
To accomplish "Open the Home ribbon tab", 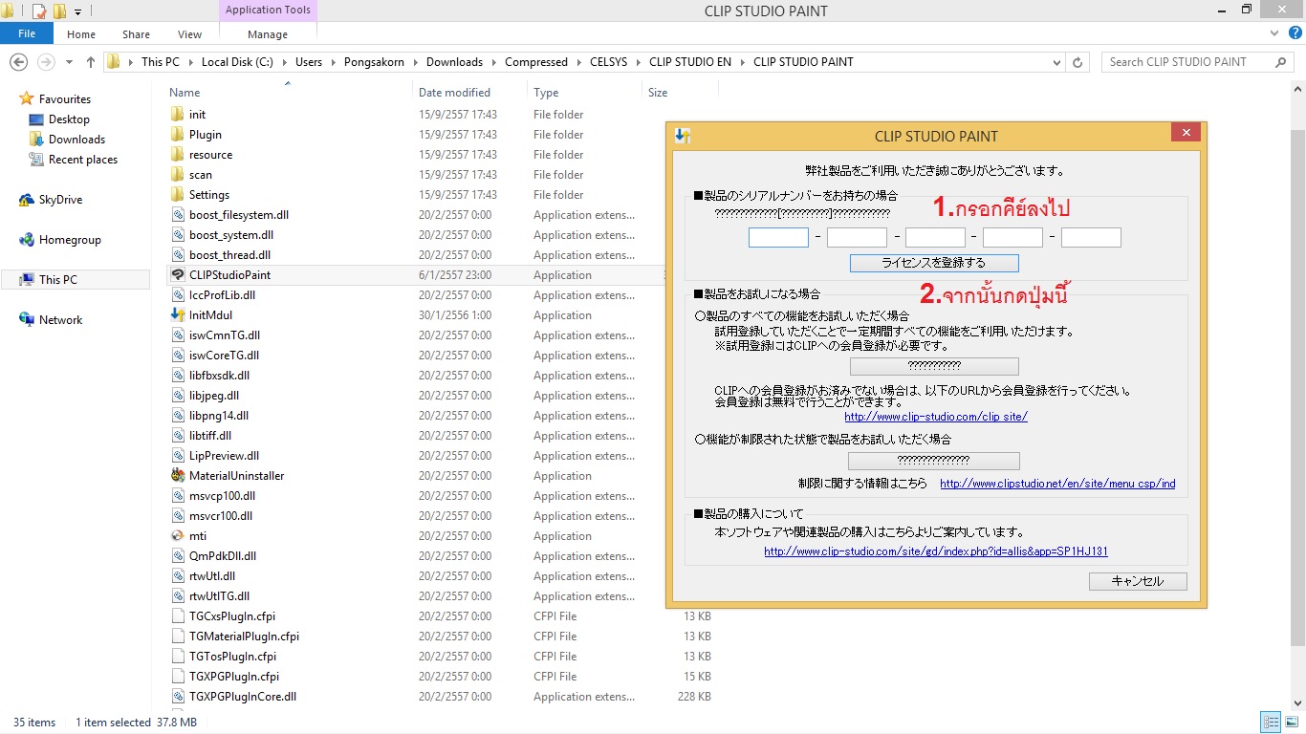I will 81,34.
